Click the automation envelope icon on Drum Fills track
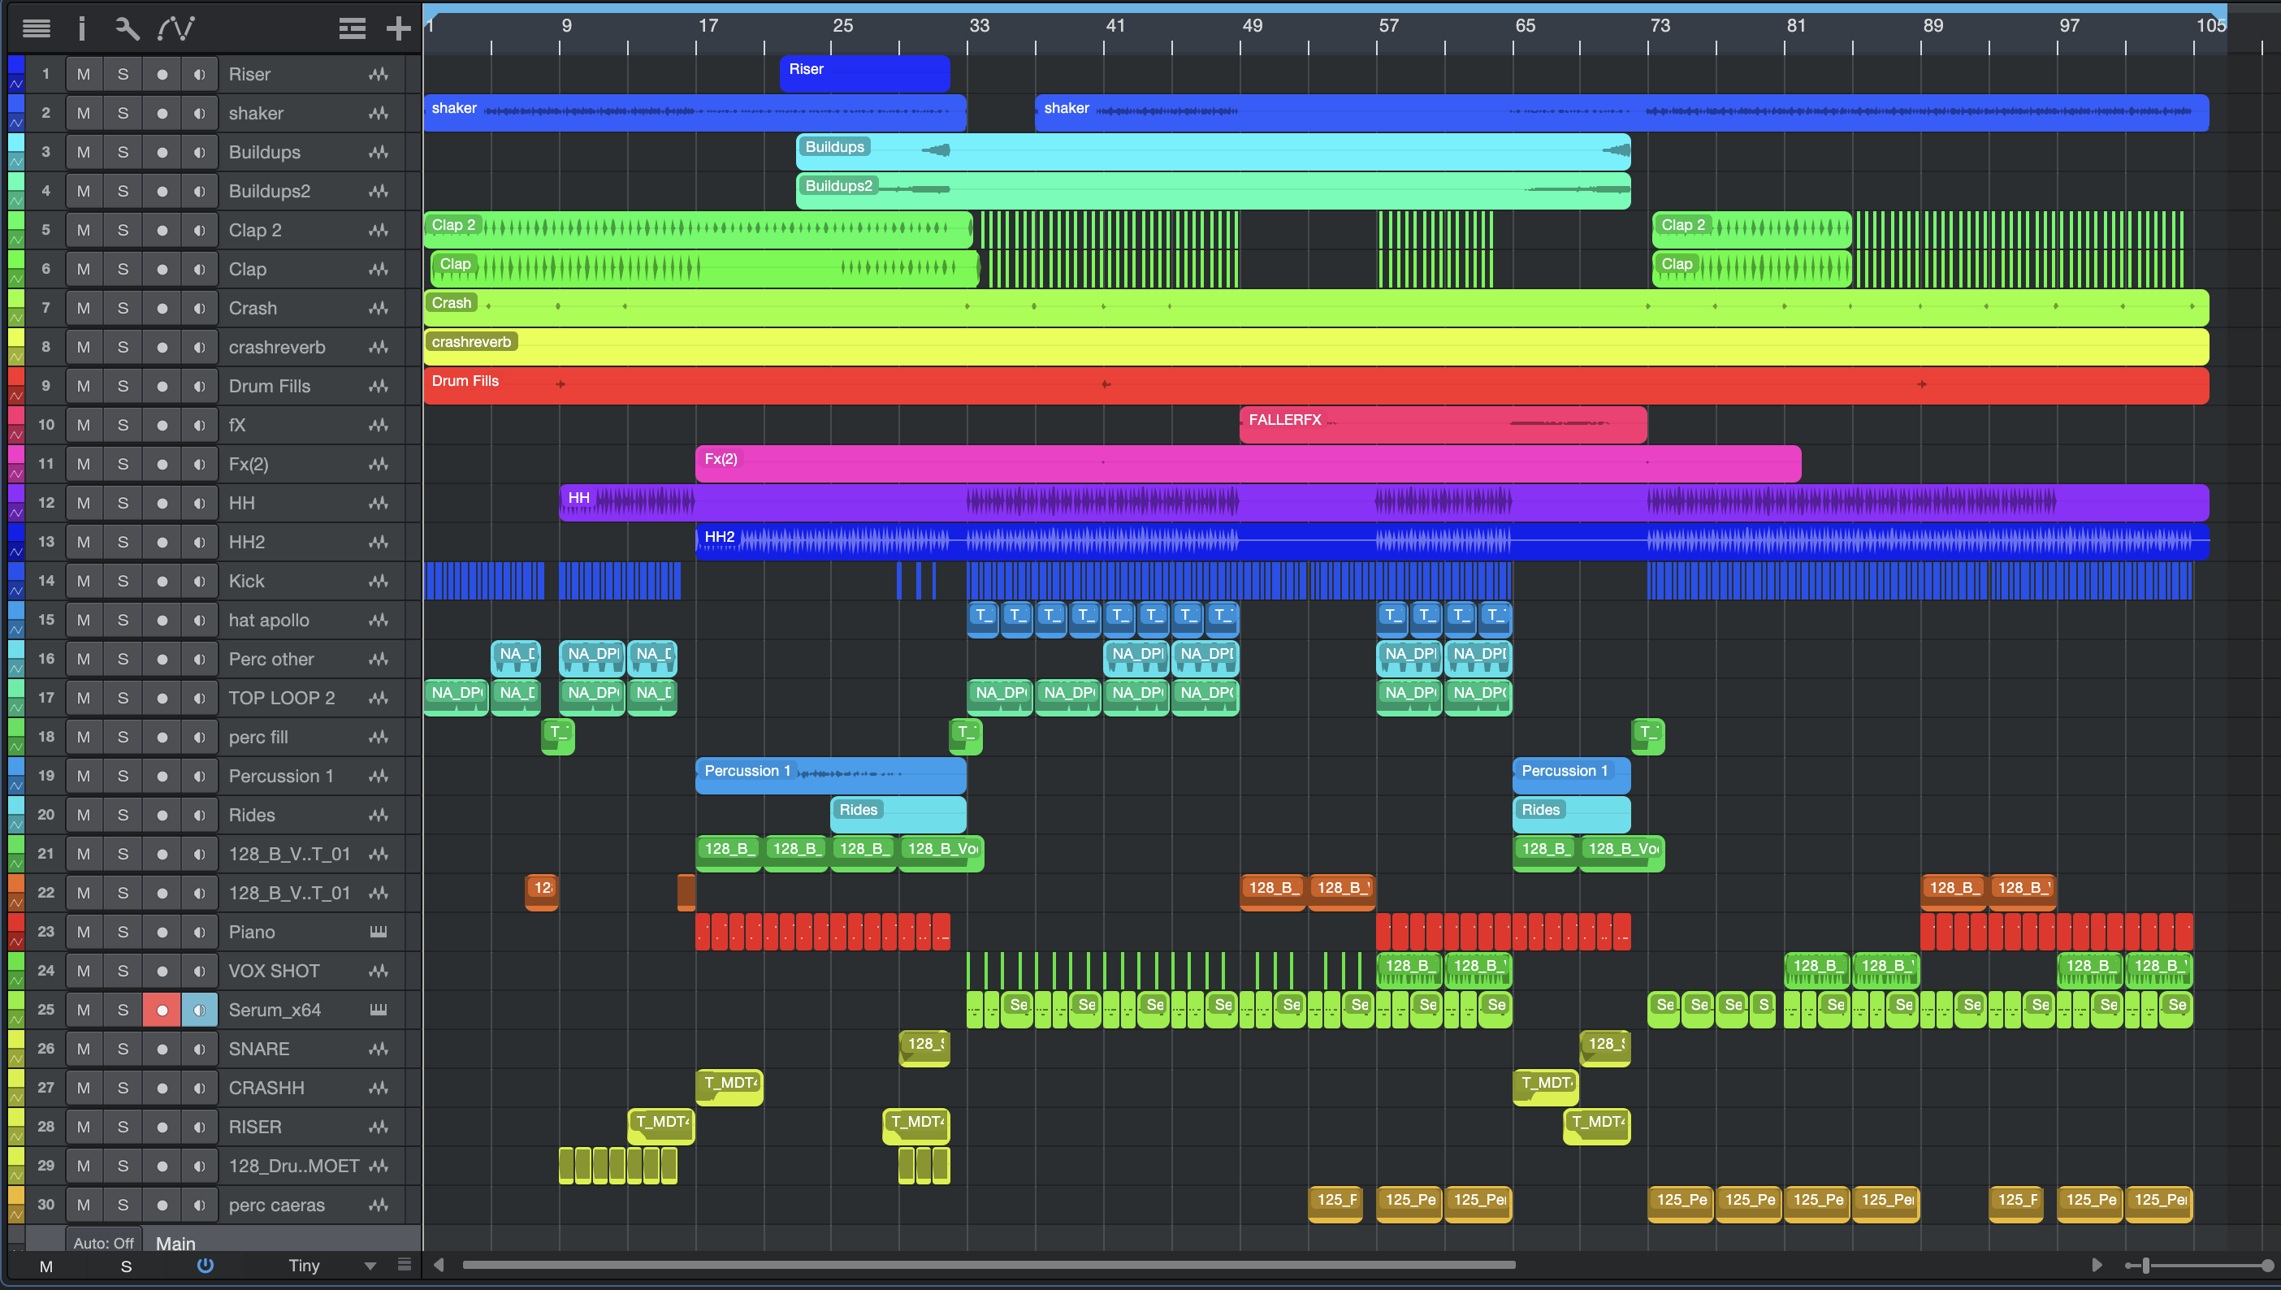 (x=16, y=396)
